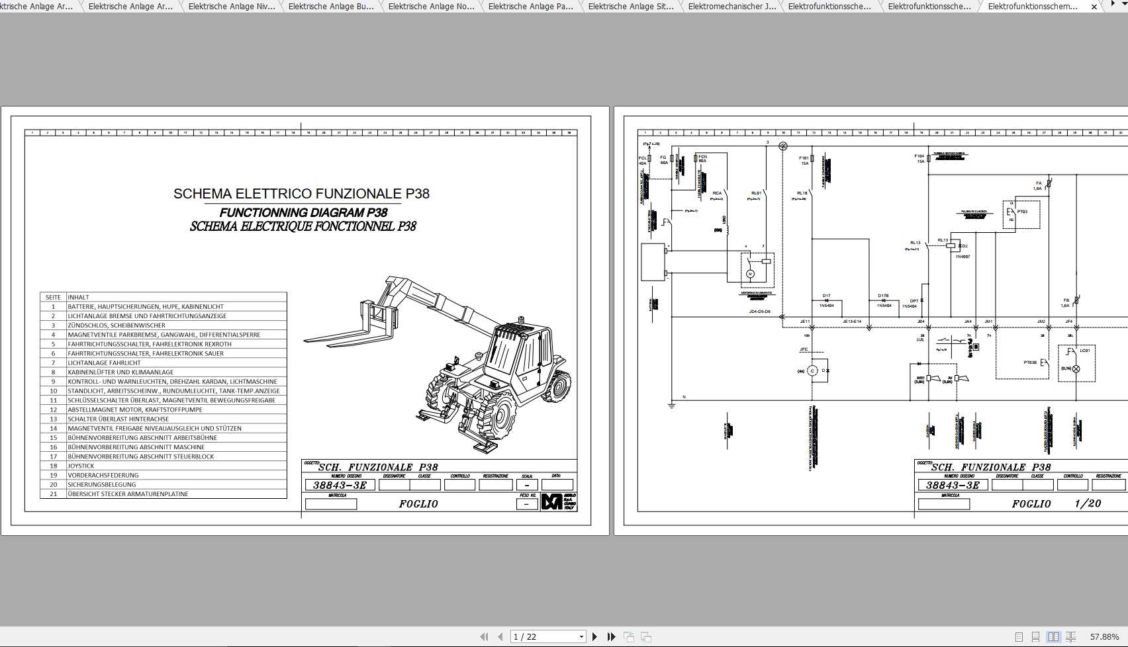Image resolution: width=1128 pixels, height=647 pixels.
Task: Go to the previous page
Action: [500, 636]
